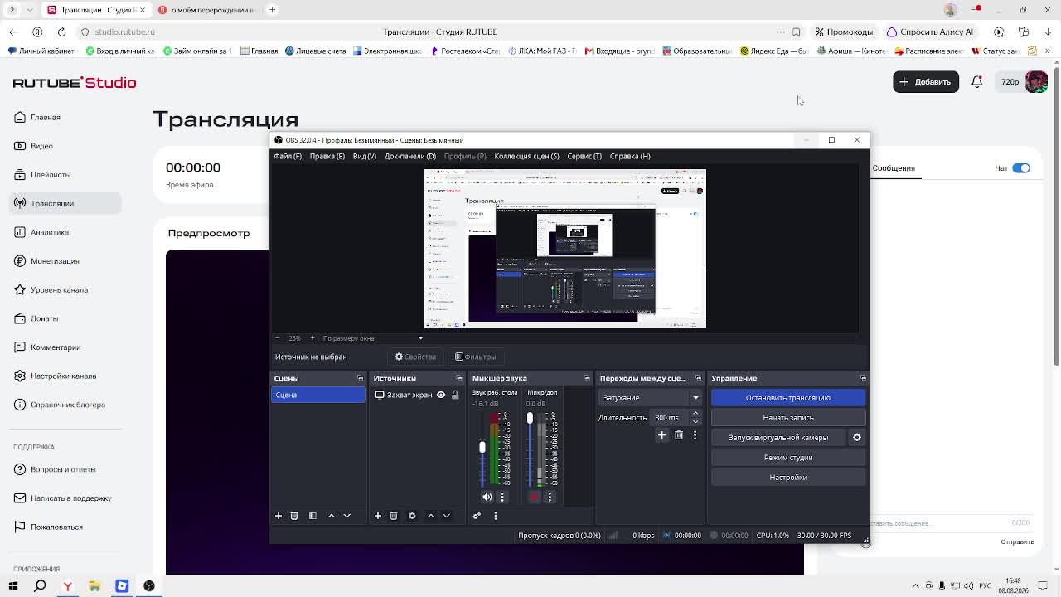Unmute Mic/Aux channel in the mixer

[x=535, y=497]
